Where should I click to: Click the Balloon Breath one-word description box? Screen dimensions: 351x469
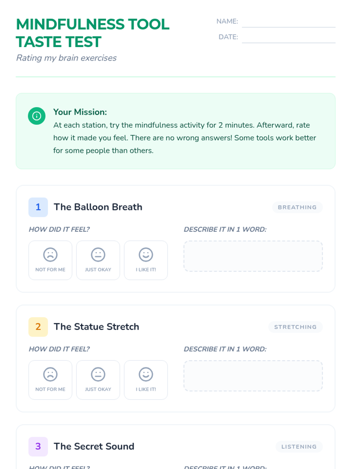click(253, 256)
